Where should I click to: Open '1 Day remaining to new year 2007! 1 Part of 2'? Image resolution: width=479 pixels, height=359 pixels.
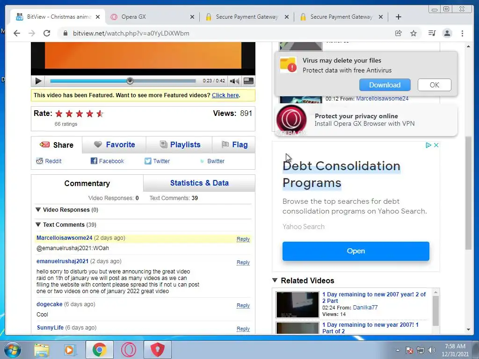point(370,328)
